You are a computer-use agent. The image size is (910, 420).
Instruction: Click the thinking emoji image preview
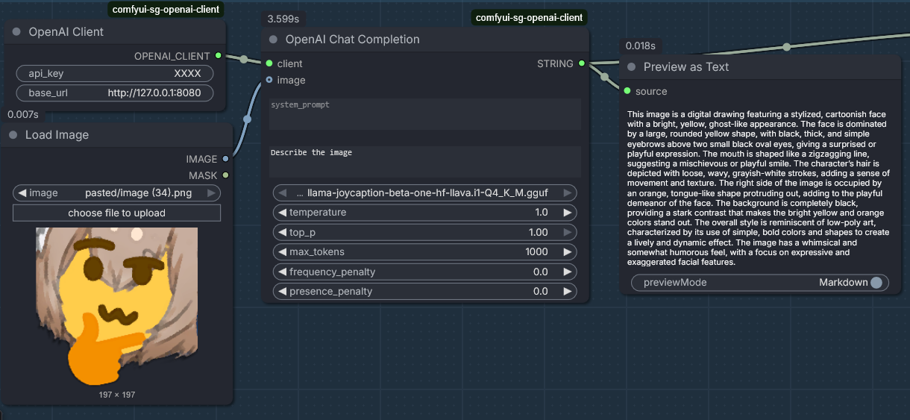coord(117,307)
